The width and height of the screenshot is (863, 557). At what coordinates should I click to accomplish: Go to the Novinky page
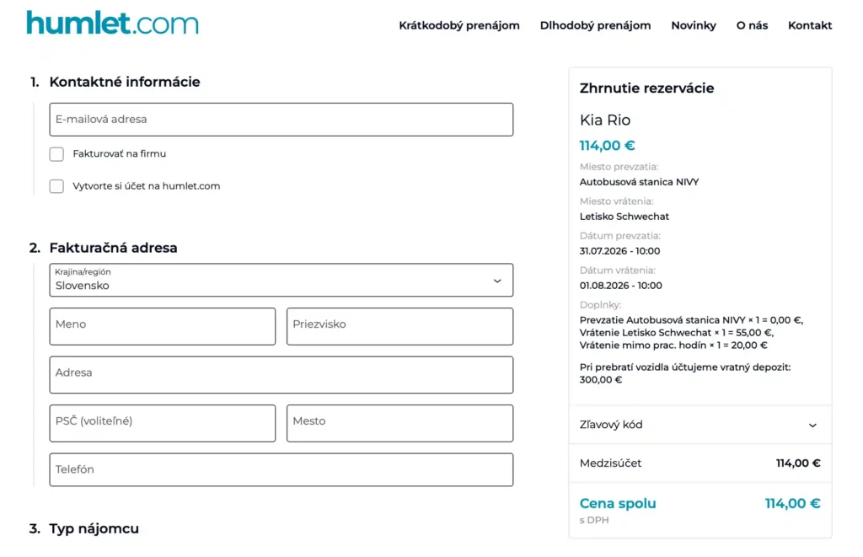point(694,25)
